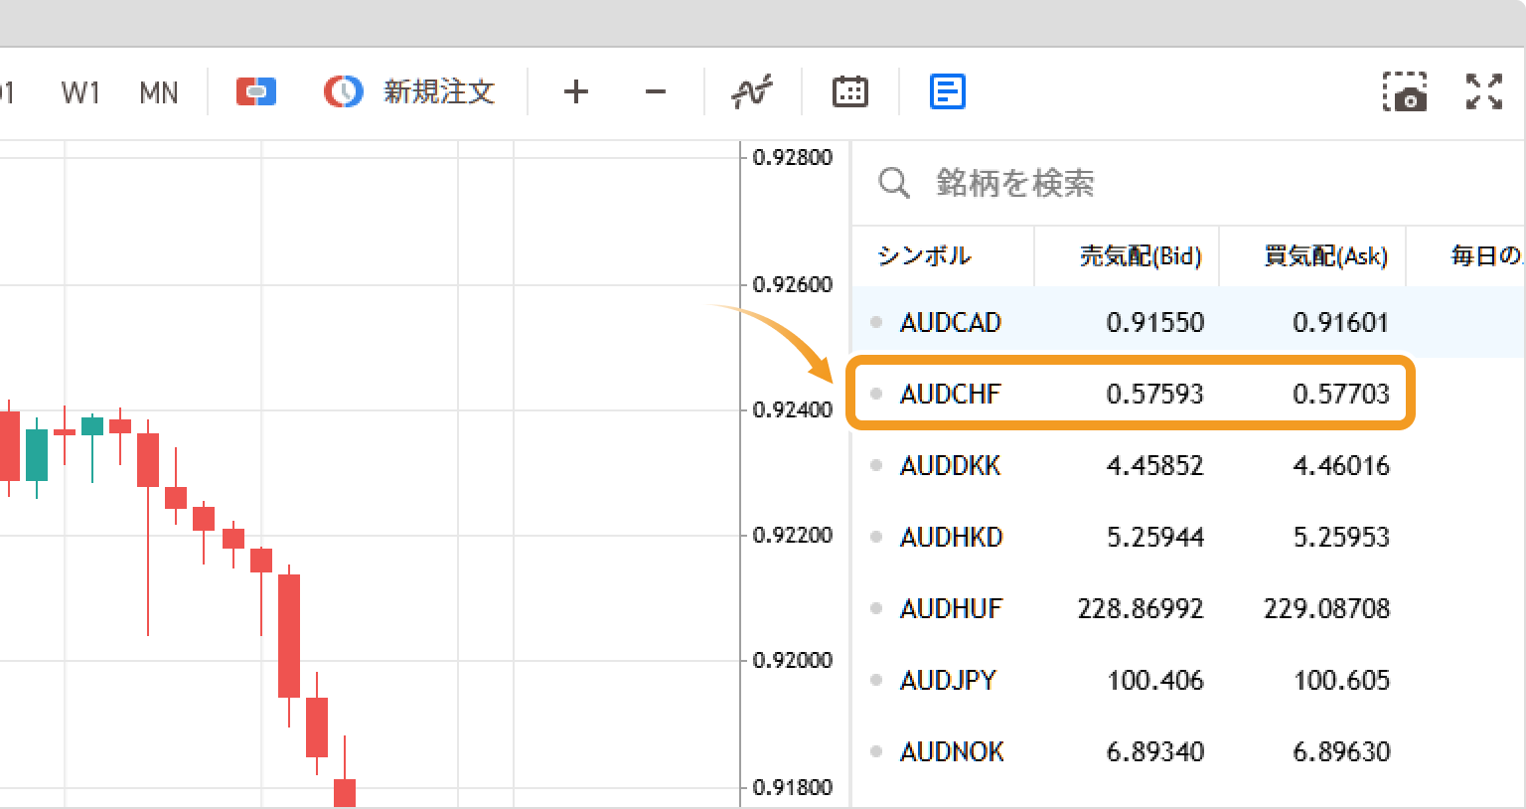
Task: Click AUDHUF ask value 229.08708
Action: (1326, 608)
